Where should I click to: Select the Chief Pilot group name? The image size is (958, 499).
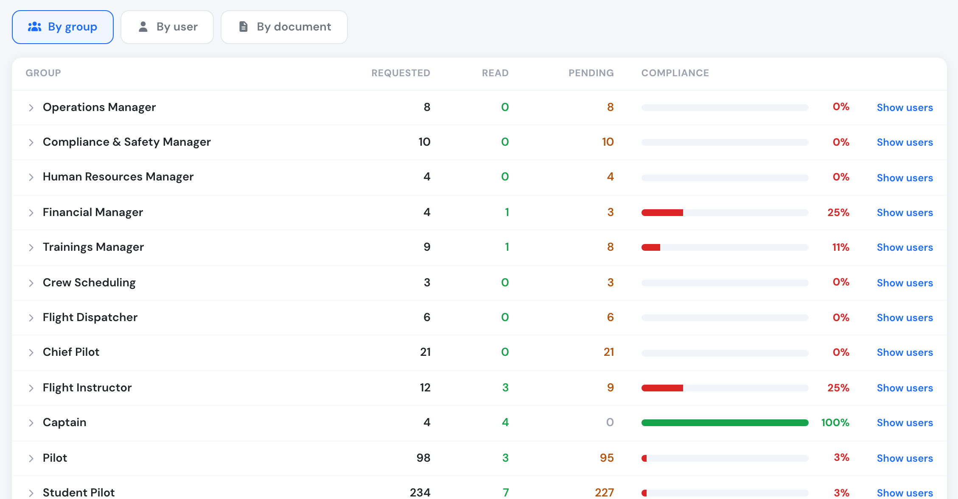click(x=71, y=352)
